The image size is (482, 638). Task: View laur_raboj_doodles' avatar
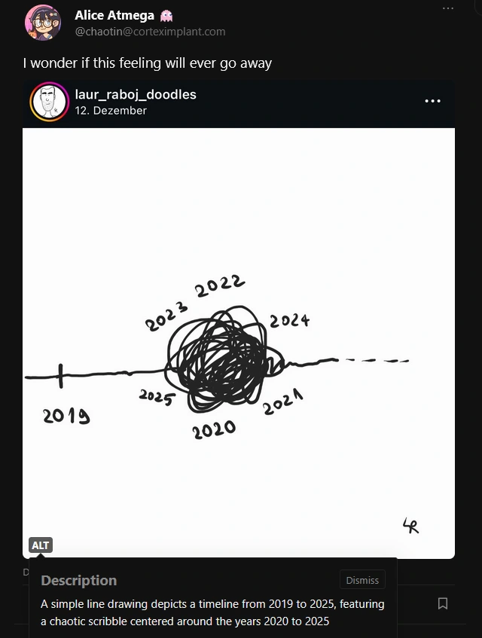(x=49, y=101)
